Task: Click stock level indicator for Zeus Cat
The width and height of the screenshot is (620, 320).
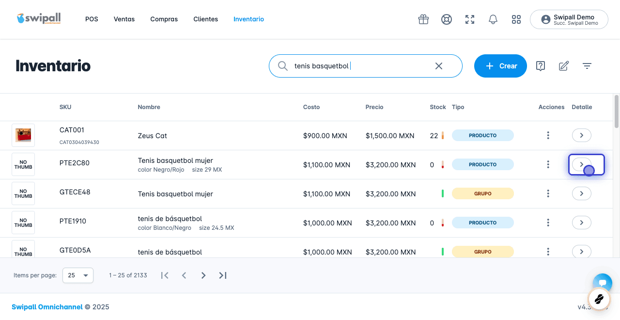Action: click(x=443, y=135)
